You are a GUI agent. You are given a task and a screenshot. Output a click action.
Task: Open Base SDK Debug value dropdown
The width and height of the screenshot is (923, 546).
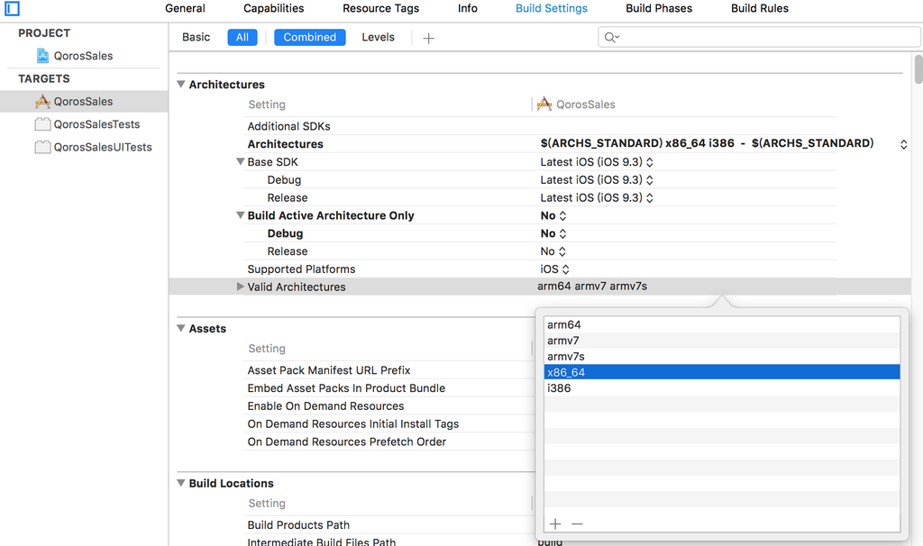tap(597, 179)
